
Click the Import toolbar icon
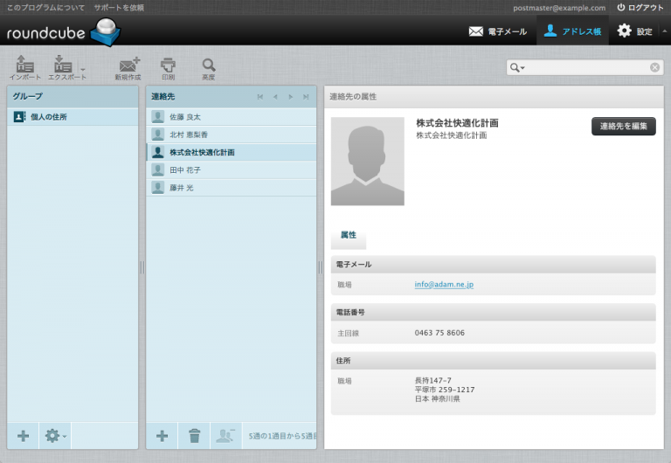point(25,66)
